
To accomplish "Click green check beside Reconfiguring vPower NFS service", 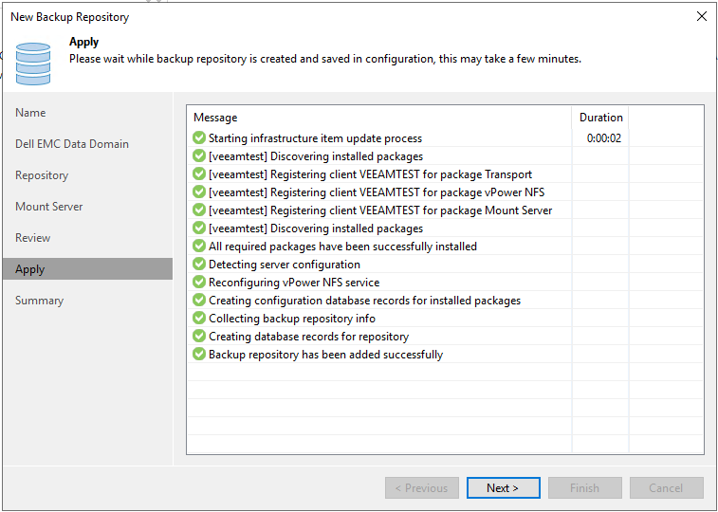I will pos(199,283).
